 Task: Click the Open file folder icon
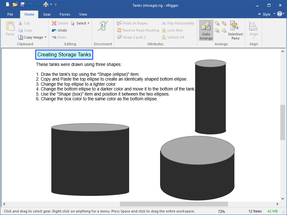(x=15, y=5)
